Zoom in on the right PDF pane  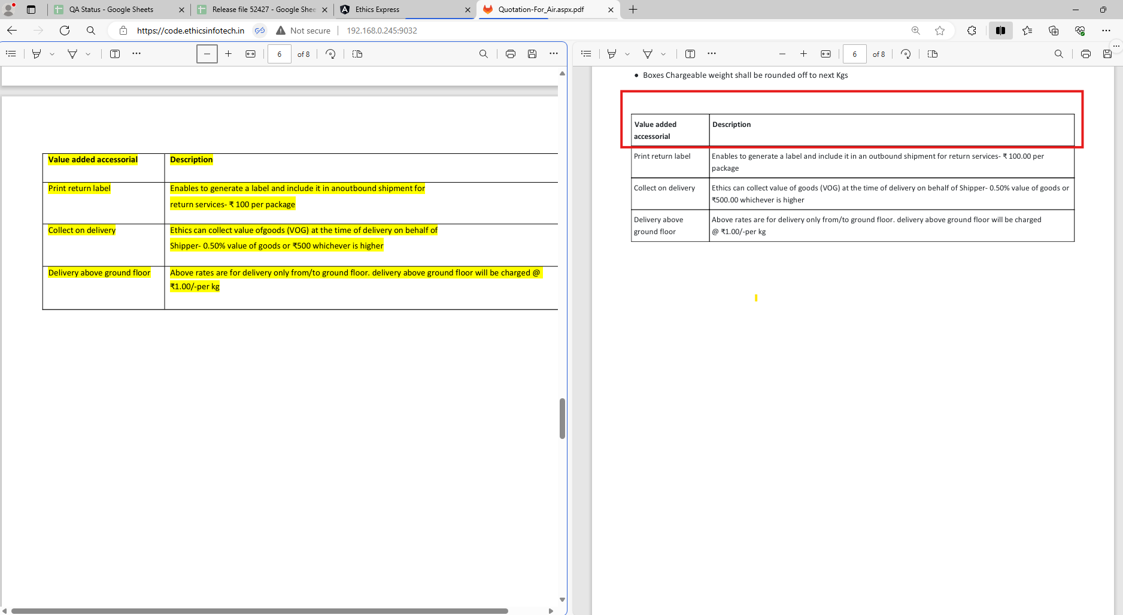(x=803, y=54)
